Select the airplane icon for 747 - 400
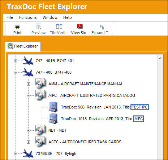The image size is (168, 160). (x=28, y=72)
